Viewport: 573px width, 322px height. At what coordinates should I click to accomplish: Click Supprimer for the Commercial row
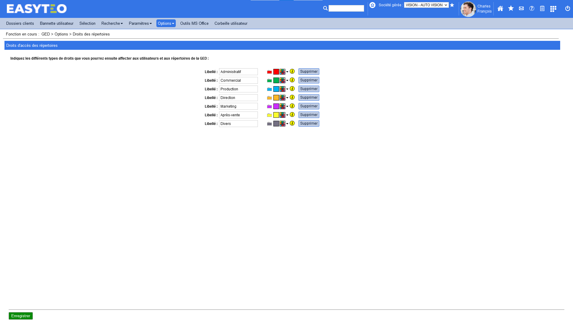click(309, 80)
